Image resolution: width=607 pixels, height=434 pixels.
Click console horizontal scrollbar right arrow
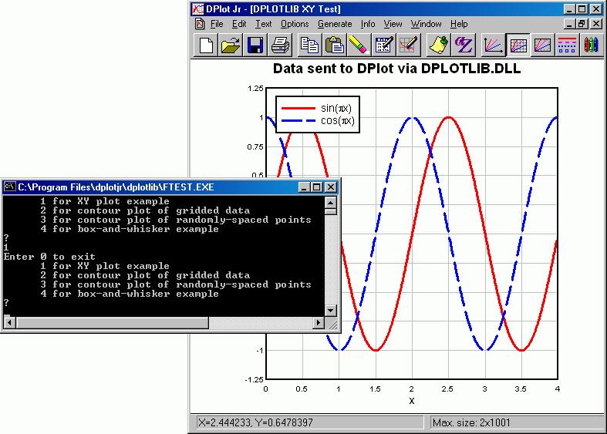click(x=319, y=322)
